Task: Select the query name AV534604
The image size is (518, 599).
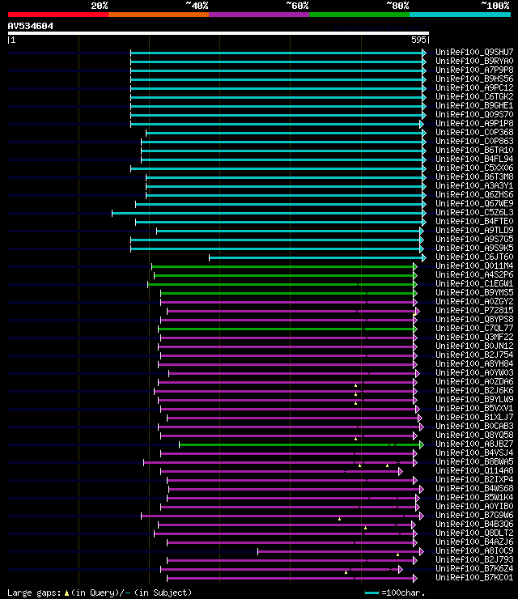Action: tap(30, 26)
